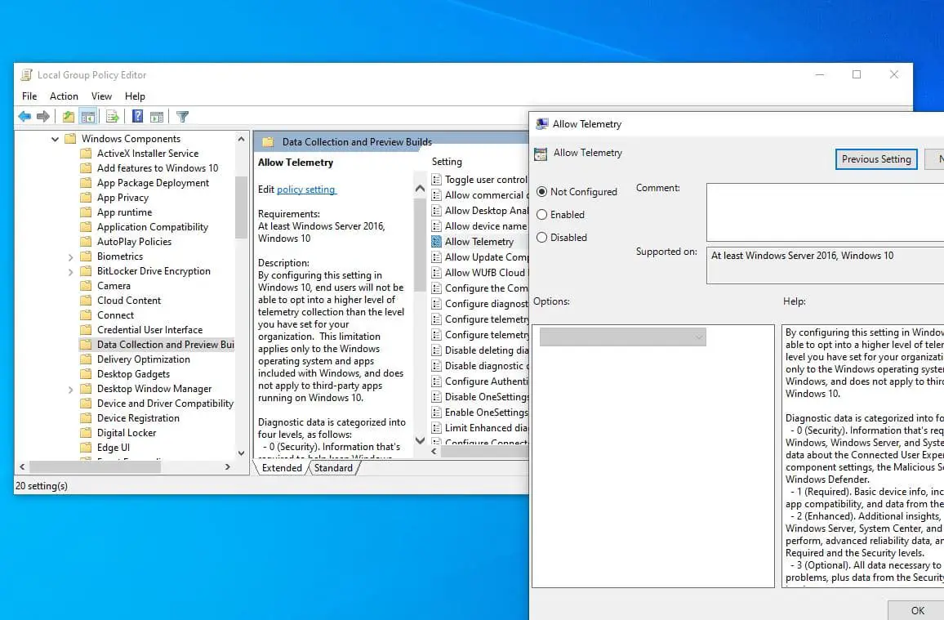Click settings list scroll left arrow
944x620 pixels.
click(434, 451)
